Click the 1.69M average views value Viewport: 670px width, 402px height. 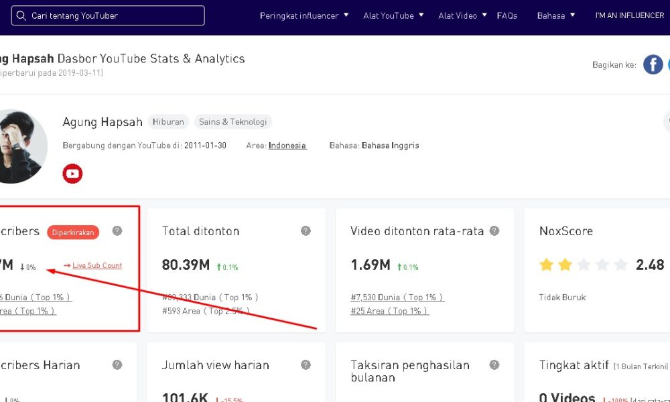point(371,265)
